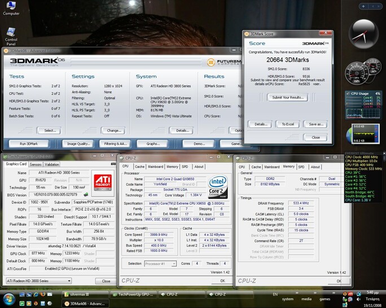This screenshot has height=308, width=386.
Task: Open the SPD tab in left CPU-Z
Action: click(x=185, y=167)
